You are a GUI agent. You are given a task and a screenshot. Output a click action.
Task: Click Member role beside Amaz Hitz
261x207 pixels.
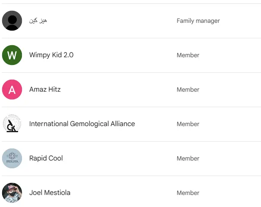pos(188,90)
